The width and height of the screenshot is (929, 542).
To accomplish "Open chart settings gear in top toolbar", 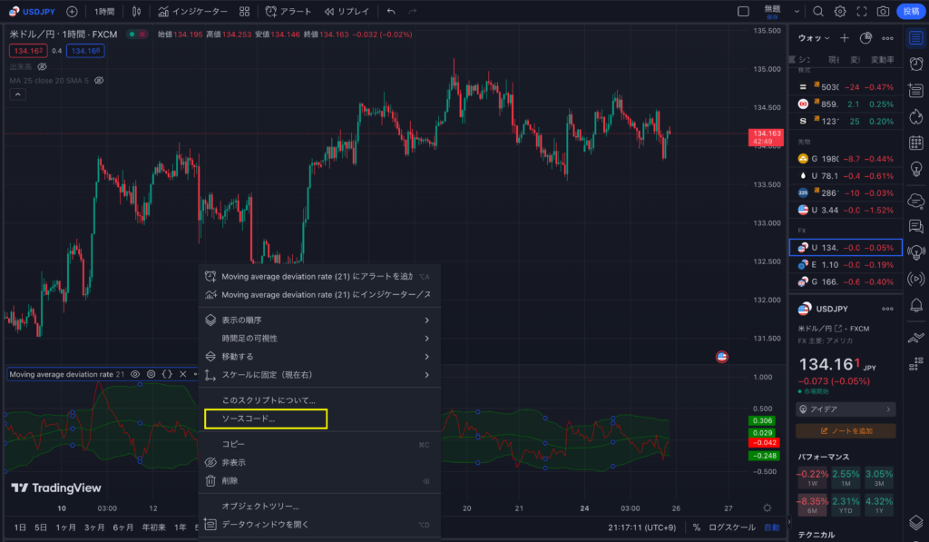I will 840,11.
